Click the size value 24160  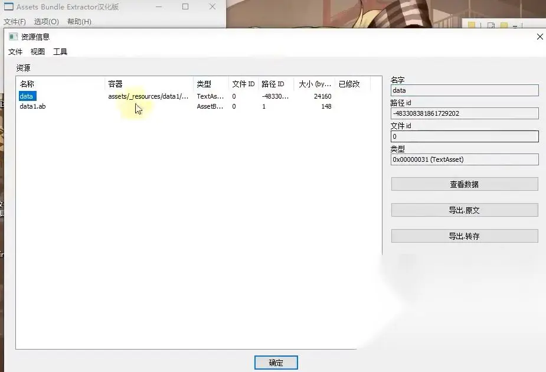[x=322, y=96]
